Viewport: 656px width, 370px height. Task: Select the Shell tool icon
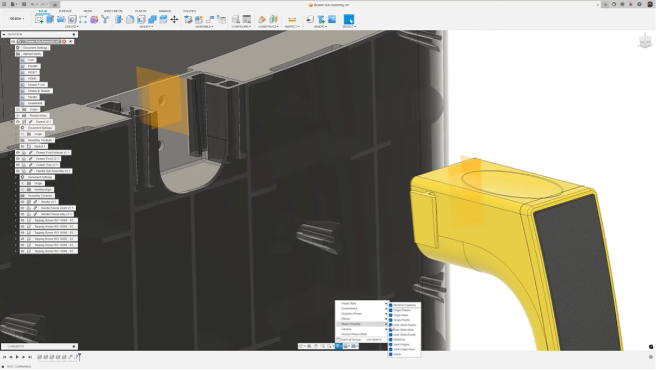[x=141, y=20]
